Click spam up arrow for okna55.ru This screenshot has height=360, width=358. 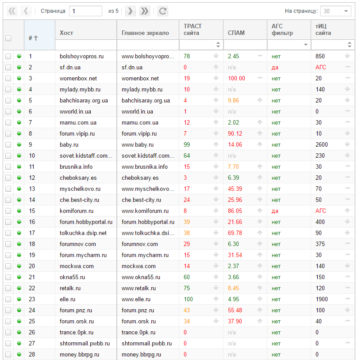(x=260, y=277)
